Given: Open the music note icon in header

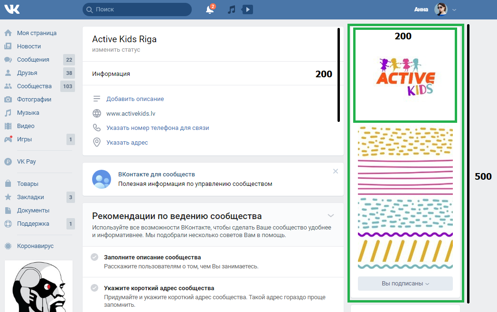Looking at the screenshot, I should pyautogui.click(x=231, y=9).
